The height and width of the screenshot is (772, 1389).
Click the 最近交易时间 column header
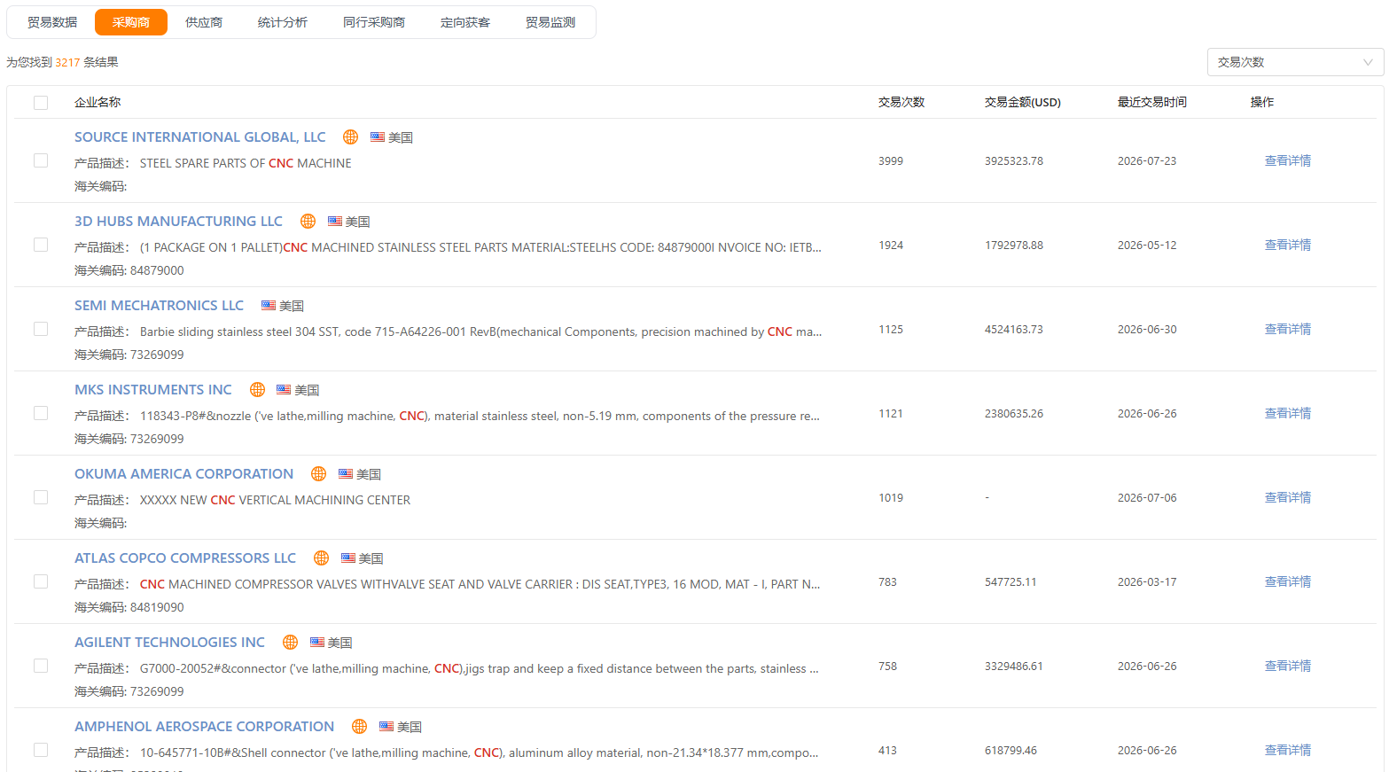click(x=1152, y=103)
